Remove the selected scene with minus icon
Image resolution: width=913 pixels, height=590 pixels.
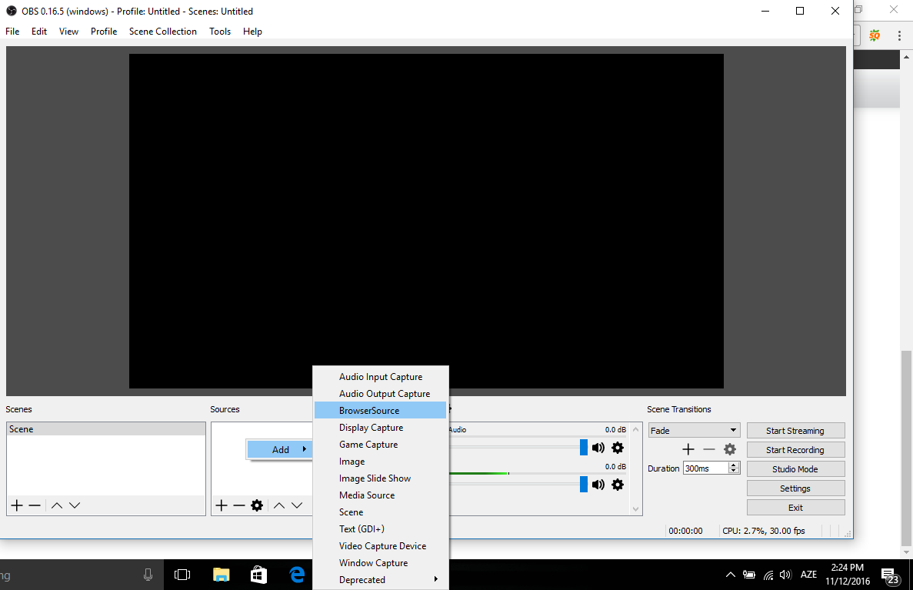pyautogui.click(x=35, y=505)
